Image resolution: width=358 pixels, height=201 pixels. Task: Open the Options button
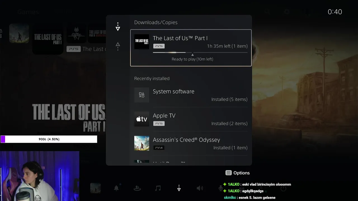pos(237,173)
